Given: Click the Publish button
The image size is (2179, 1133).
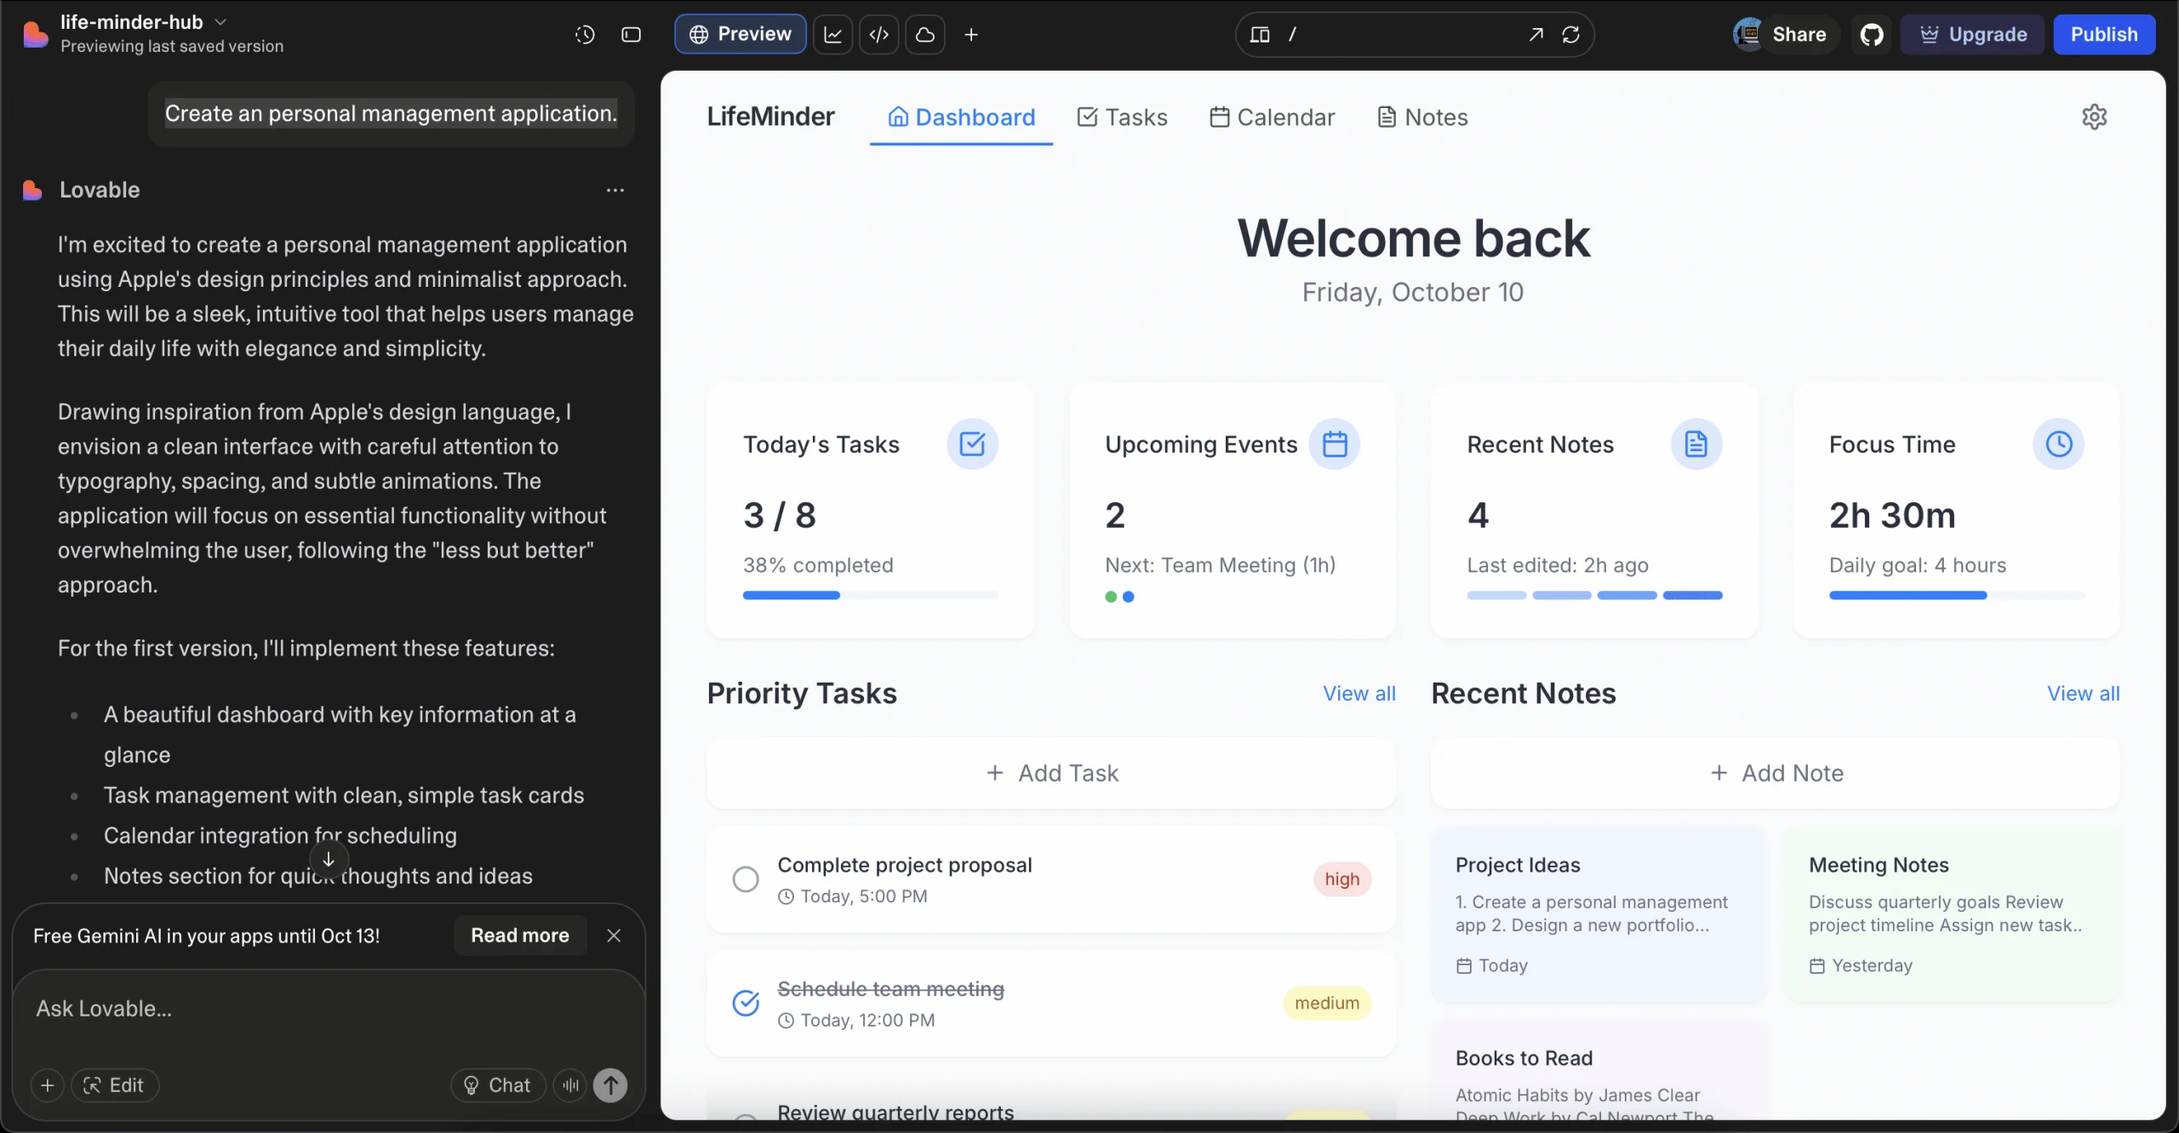Looking at the screenshot, I should pos(2103,34).
